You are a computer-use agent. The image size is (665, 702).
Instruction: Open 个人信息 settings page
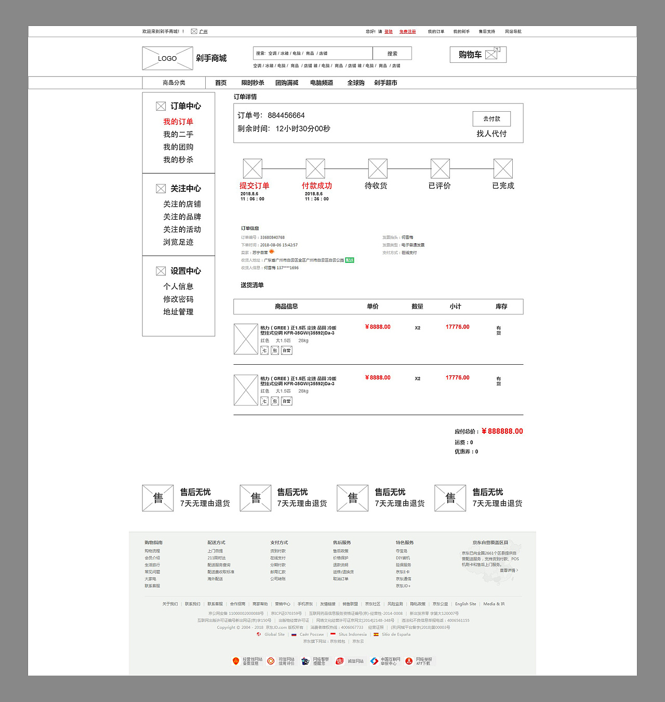178,286
